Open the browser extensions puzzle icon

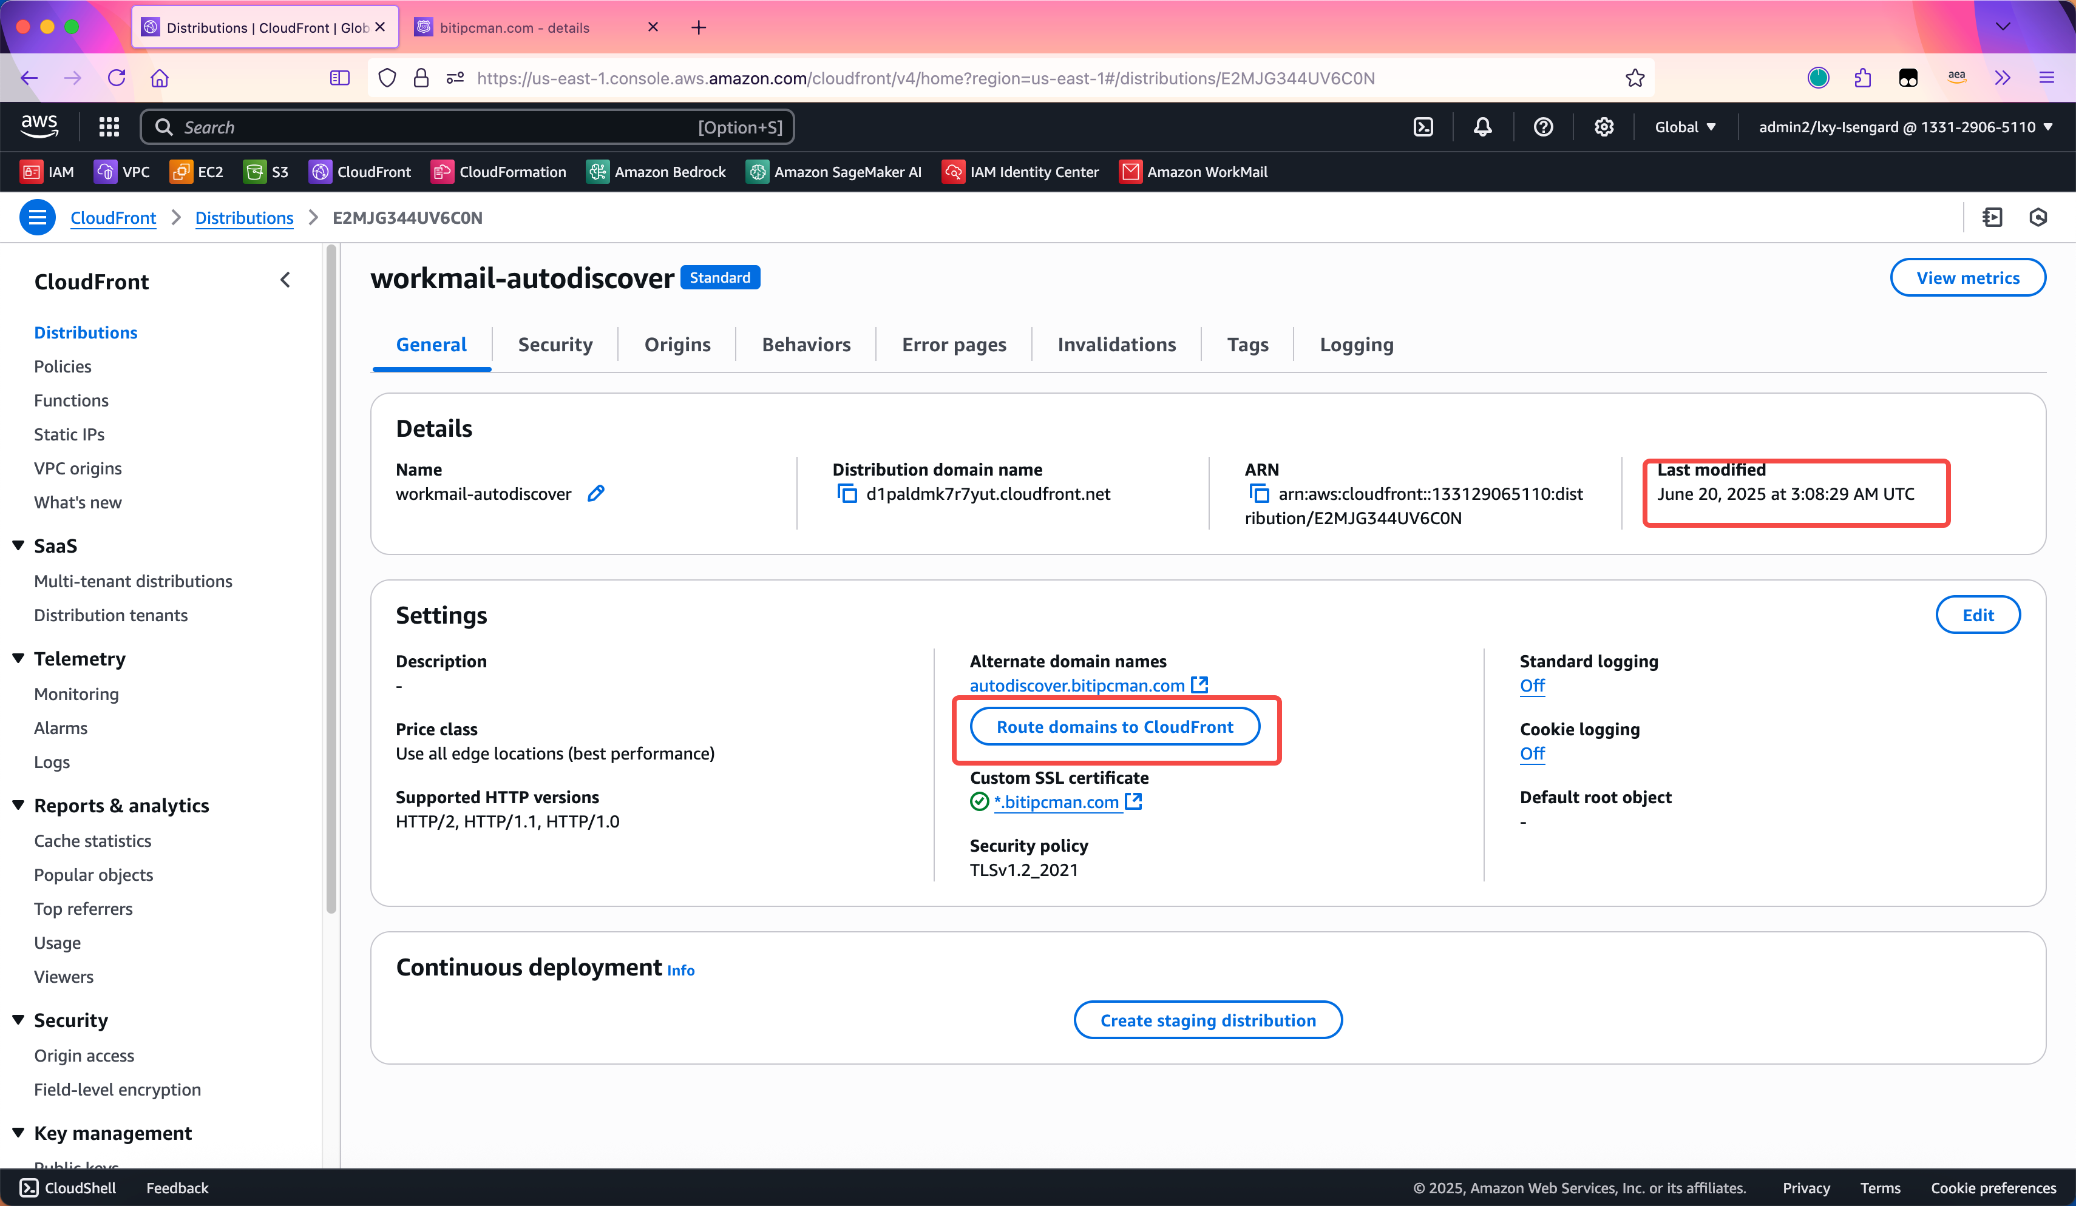[x=1862, y=78]
